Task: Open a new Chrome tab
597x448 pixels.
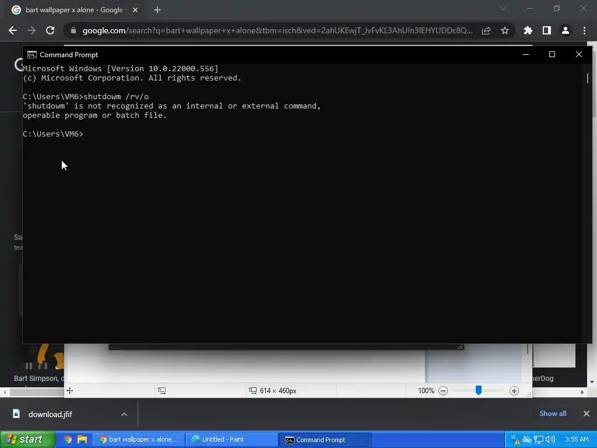Action: pos(157,10)
